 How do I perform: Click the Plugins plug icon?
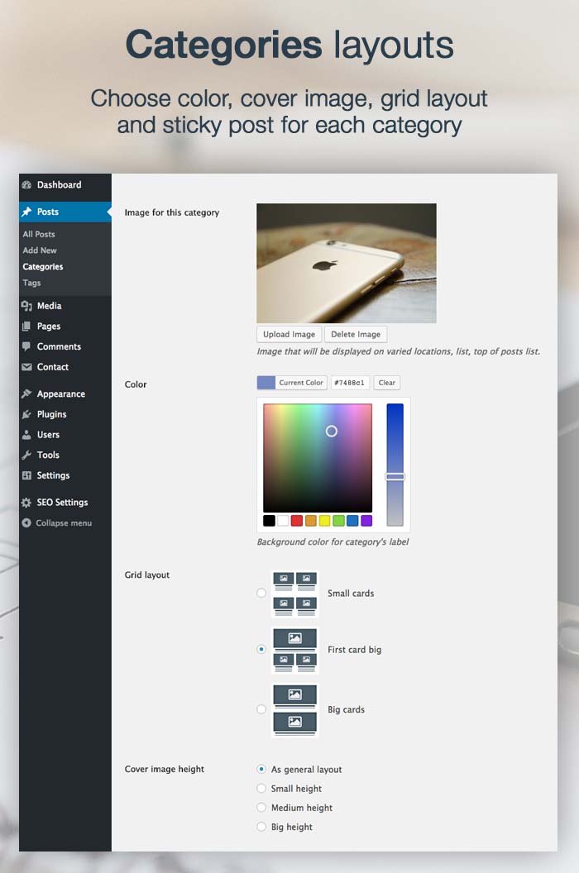[26, 414]
